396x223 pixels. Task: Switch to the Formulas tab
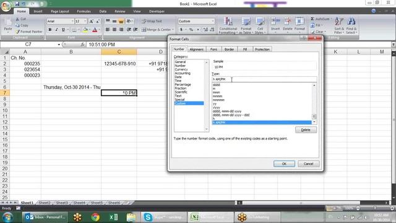click(84, 11)
